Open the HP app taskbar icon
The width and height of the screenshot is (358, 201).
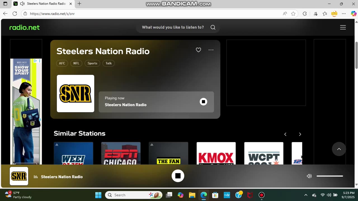pyautogui.click(x=227, y=195)
